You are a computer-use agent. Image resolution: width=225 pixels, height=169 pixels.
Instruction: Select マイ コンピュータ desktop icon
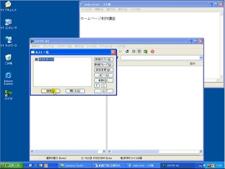tap(8, 24)
